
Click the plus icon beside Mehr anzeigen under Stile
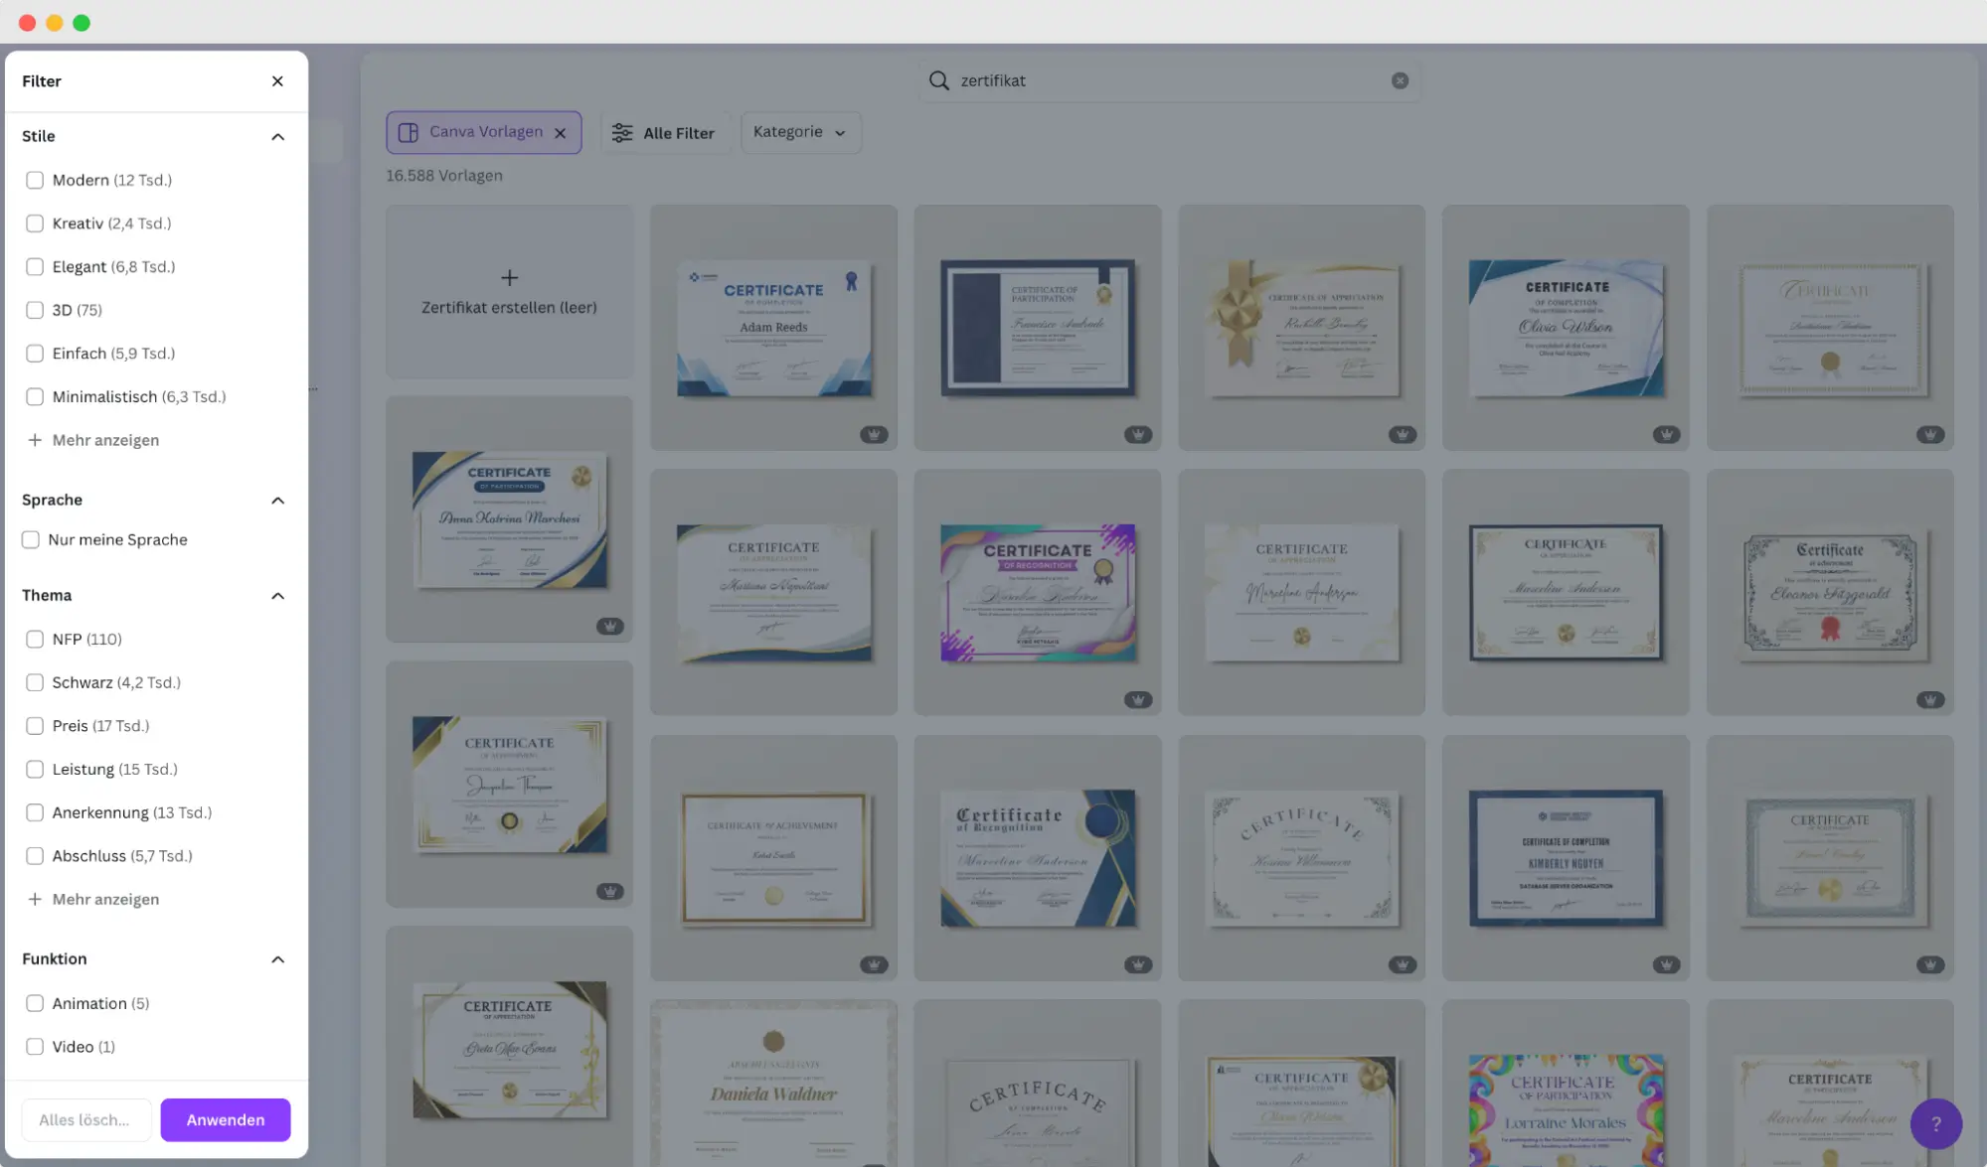(35, 440)
